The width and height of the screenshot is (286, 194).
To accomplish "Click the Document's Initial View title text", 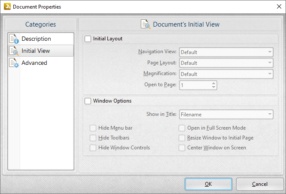I will pos(186,24).
